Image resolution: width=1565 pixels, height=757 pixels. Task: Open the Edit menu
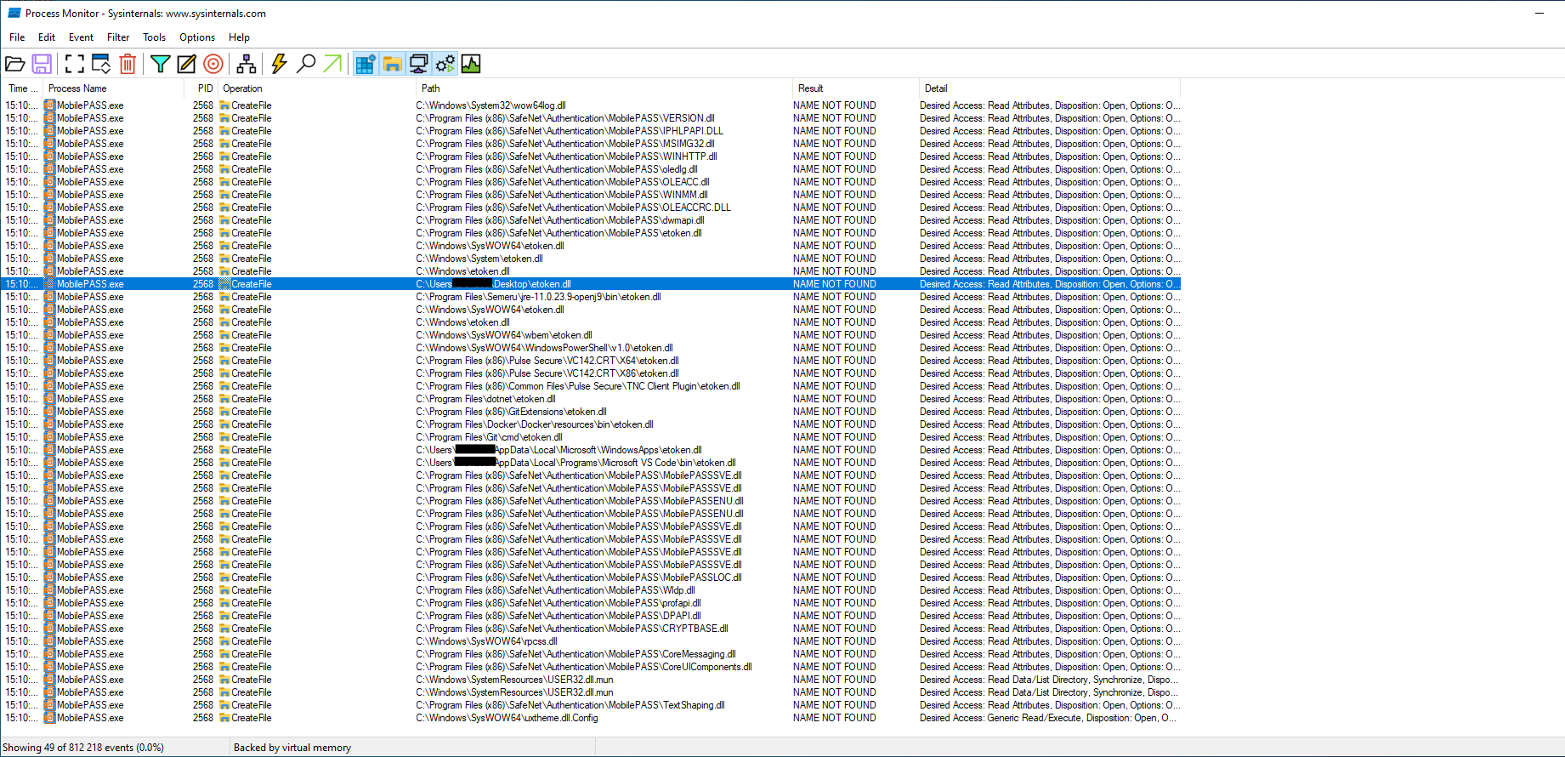47,37
